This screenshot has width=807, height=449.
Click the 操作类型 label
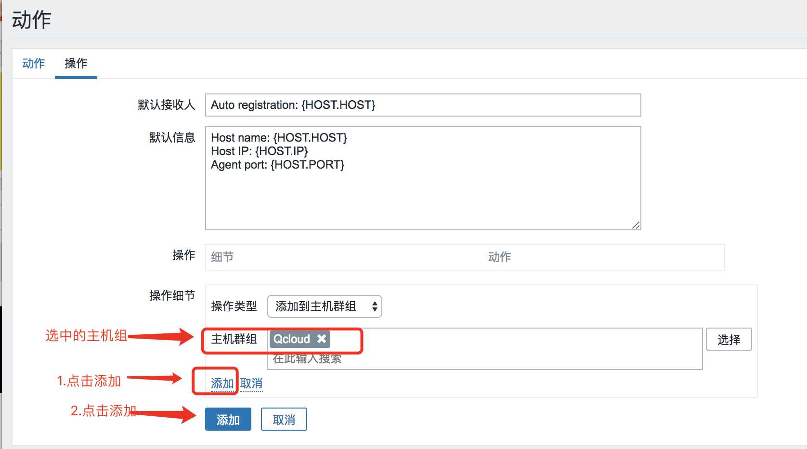tap(234, 306)
